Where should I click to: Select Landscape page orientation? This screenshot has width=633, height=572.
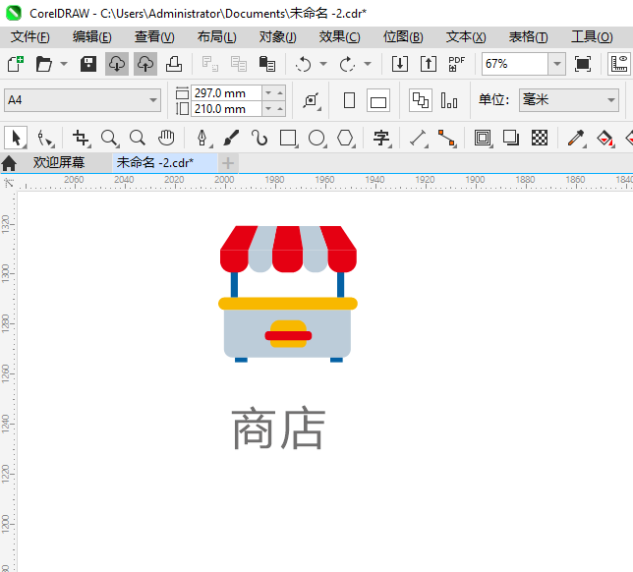pos(378,100)
